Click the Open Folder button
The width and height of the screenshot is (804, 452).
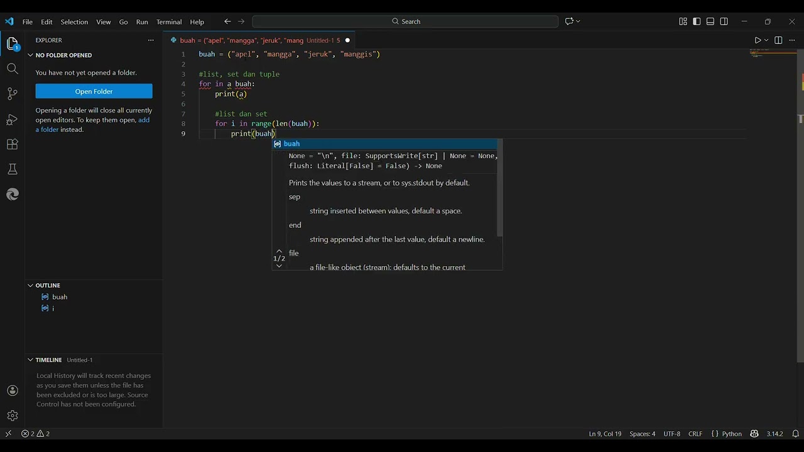pos(94,91)
